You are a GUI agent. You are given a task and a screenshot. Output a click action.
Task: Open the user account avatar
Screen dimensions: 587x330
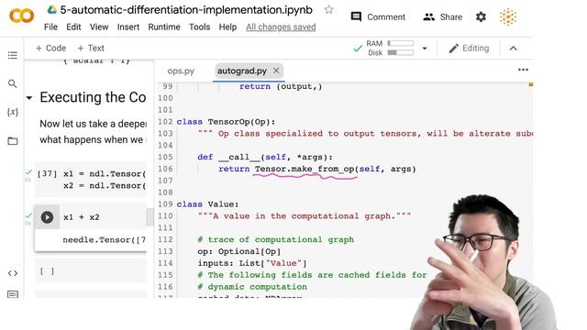[x=508, y=16]
